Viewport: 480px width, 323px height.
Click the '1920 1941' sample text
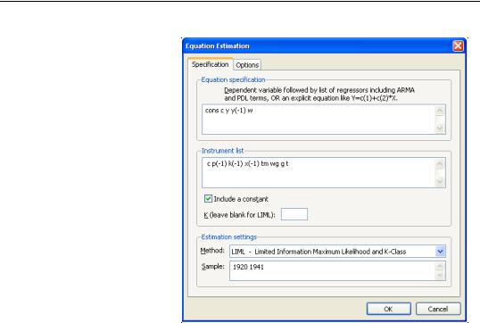point(248,267)
